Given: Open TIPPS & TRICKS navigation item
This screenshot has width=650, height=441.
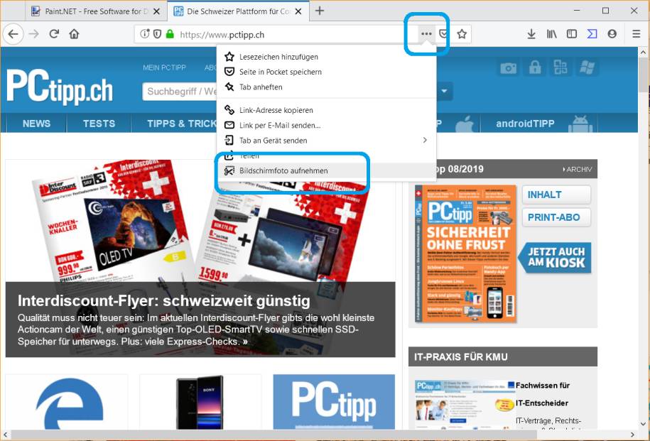Looking at the screenshot, I should [x=182, y=124].
